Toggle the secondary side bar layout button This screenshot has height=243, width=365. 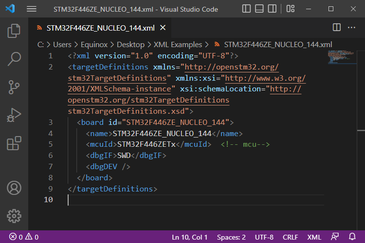pyautogui.click(x=273, y=9)
